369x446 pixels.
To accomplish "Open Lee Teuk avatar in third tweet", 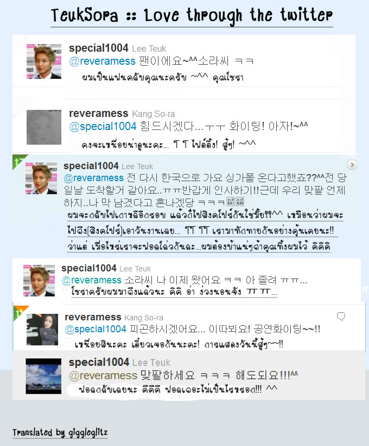I will 41,178.
